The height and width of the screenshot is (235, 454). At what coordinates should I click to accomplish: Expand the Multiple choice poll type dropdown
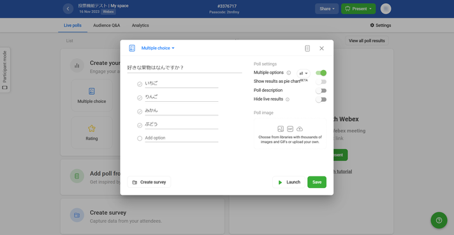[x=157, y=48]
